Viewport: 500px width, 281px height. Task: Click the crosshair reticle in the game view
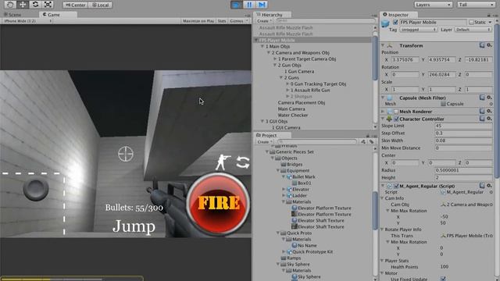coord(126,154)
